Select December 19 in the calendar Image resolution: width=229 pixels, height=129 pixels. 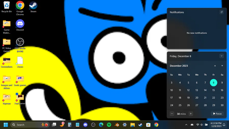tap(188, 98)
